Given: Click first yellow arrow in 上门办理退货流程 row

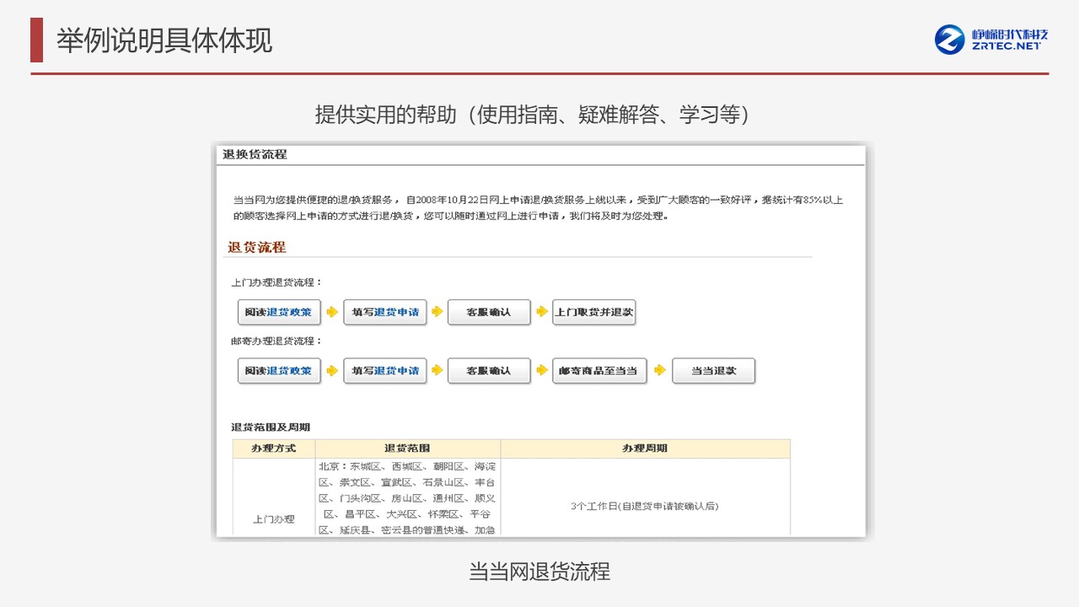Looking at the screenshot, I should 332,312.
